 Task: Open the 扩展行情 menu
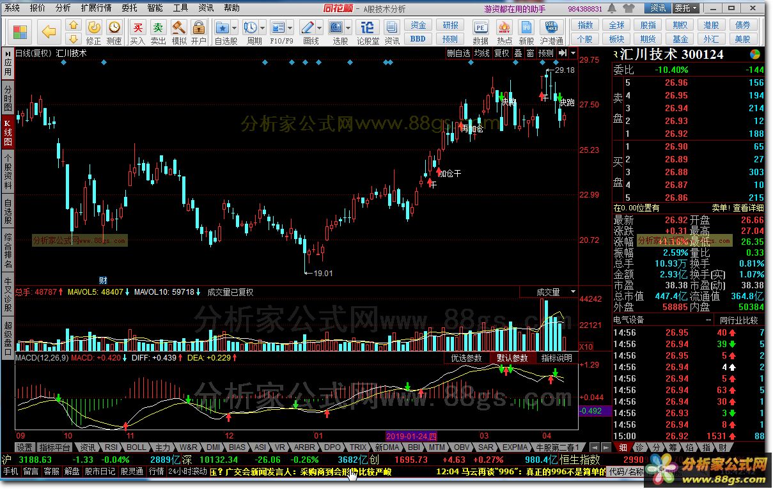click(x=96, y=8)
